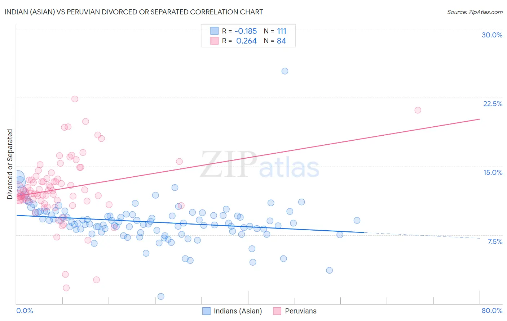
Task: Click the pink outlier point near 21%
Action: (418, 110)
